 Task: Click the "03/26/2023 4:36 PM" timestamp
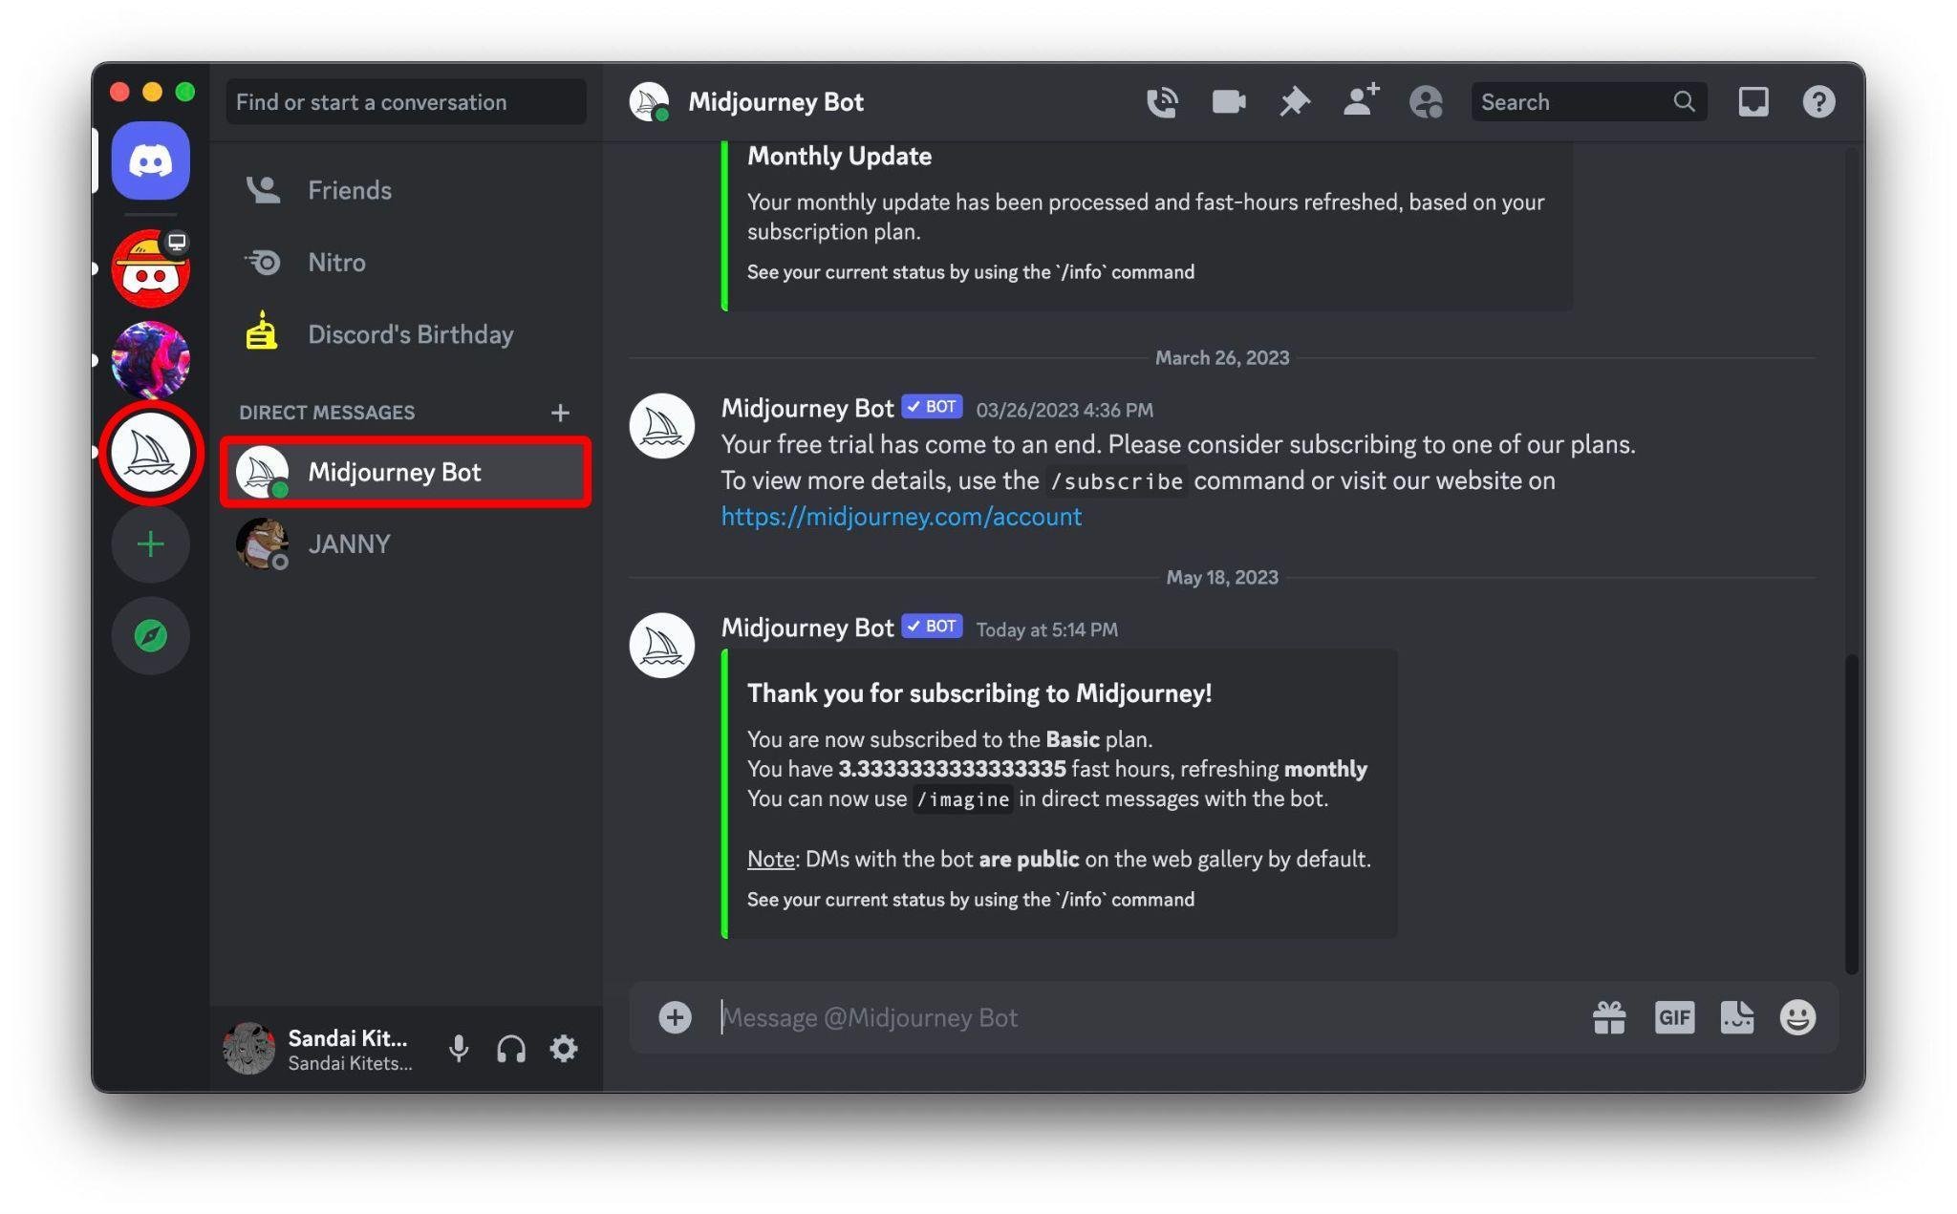click(x=1065, y=410)
